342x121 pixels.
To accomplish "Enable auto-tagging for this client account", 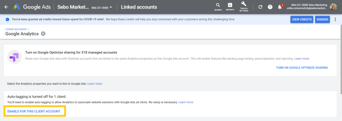I will [34, 111].
